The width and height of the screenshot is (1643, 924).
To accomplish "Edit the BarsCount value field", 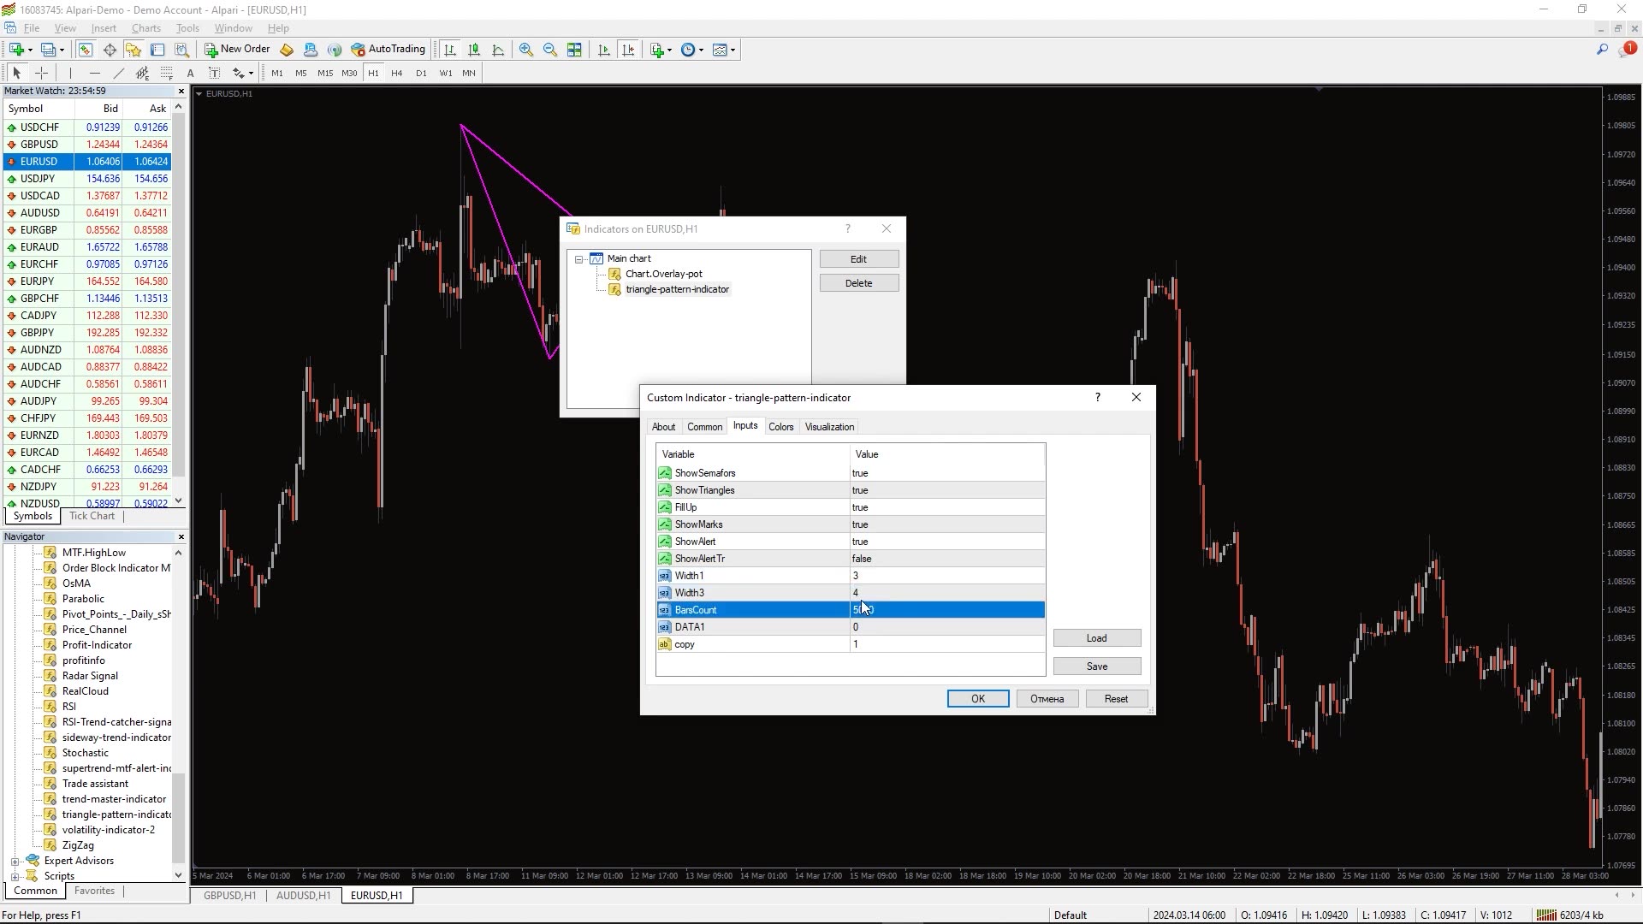I will pyautogui.click(x=941, y=609).
